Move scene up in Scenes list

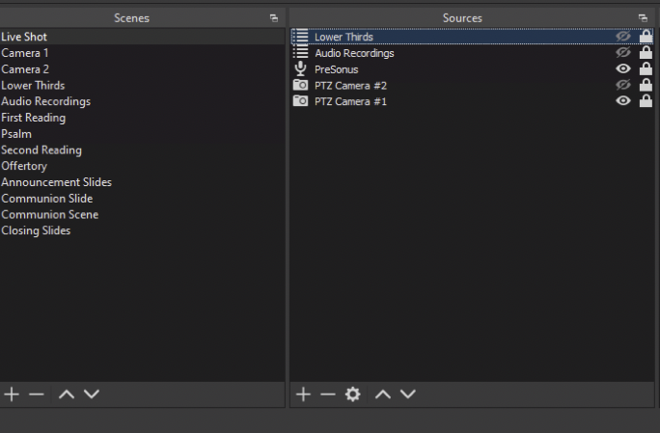point(67,394)
